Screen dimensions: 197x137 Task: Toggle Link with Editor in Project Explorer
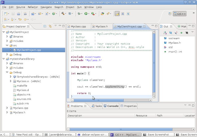(50, 26)
